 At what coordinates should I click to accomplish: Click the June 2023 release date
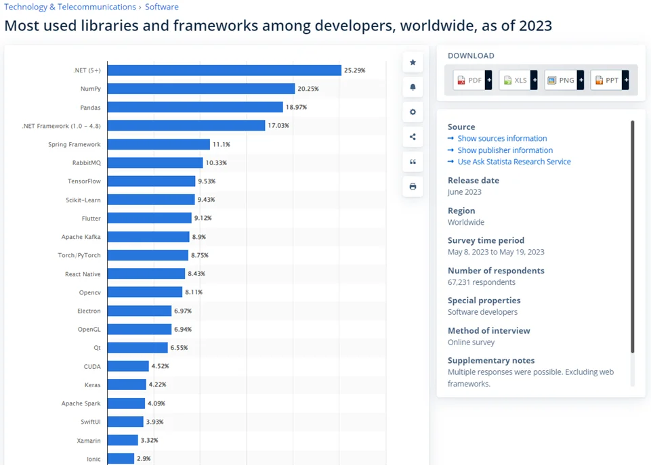coord(464,192)
